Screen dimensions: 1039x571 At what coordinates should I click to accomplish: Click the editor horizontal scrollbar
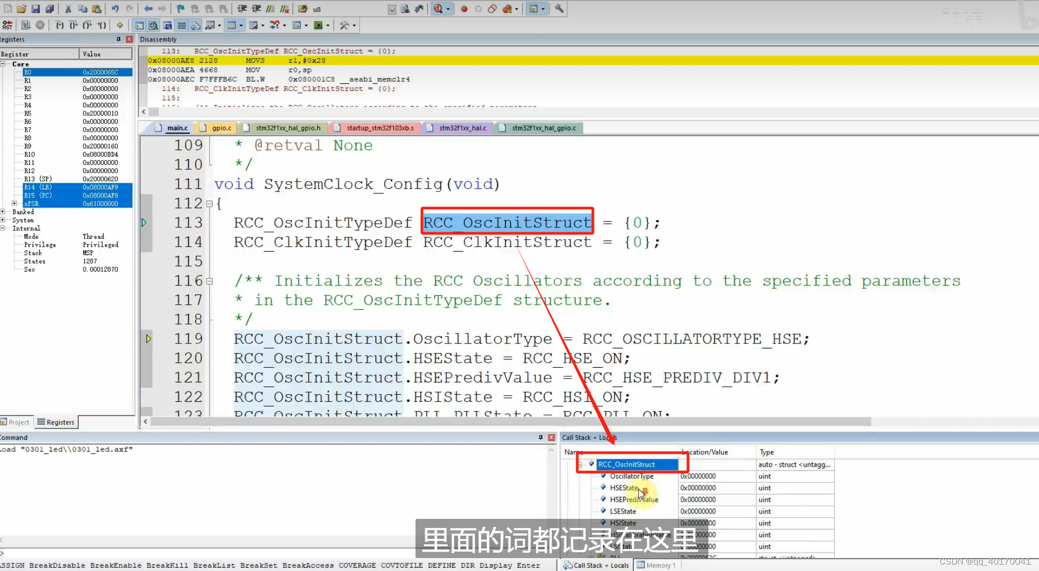(x=511, y=422)
